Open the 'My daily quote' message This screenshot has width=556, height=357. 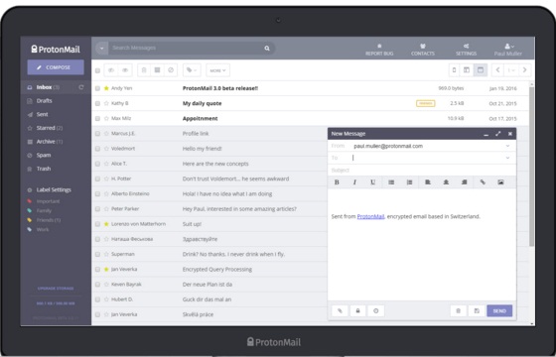click(x=203, y=103)
